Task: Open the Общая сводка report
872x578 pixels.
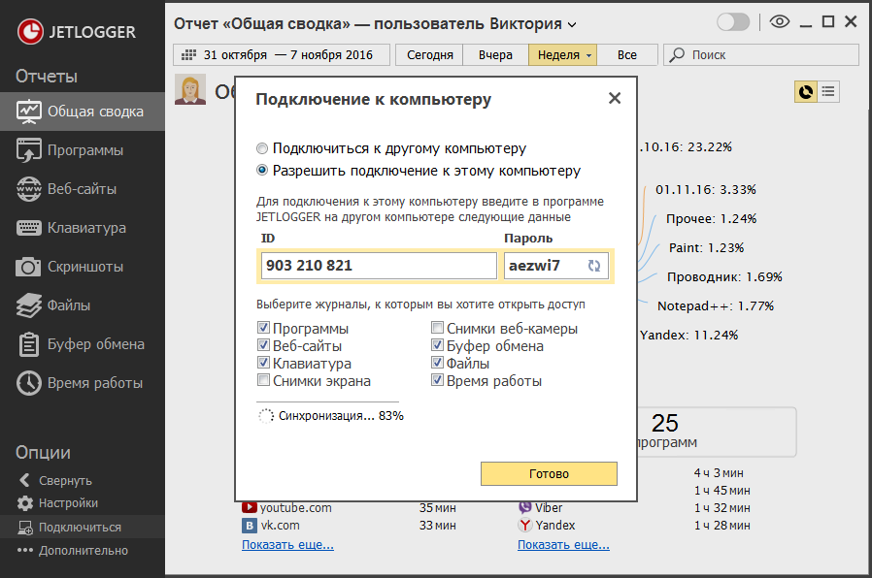Action: click(83, 112)
